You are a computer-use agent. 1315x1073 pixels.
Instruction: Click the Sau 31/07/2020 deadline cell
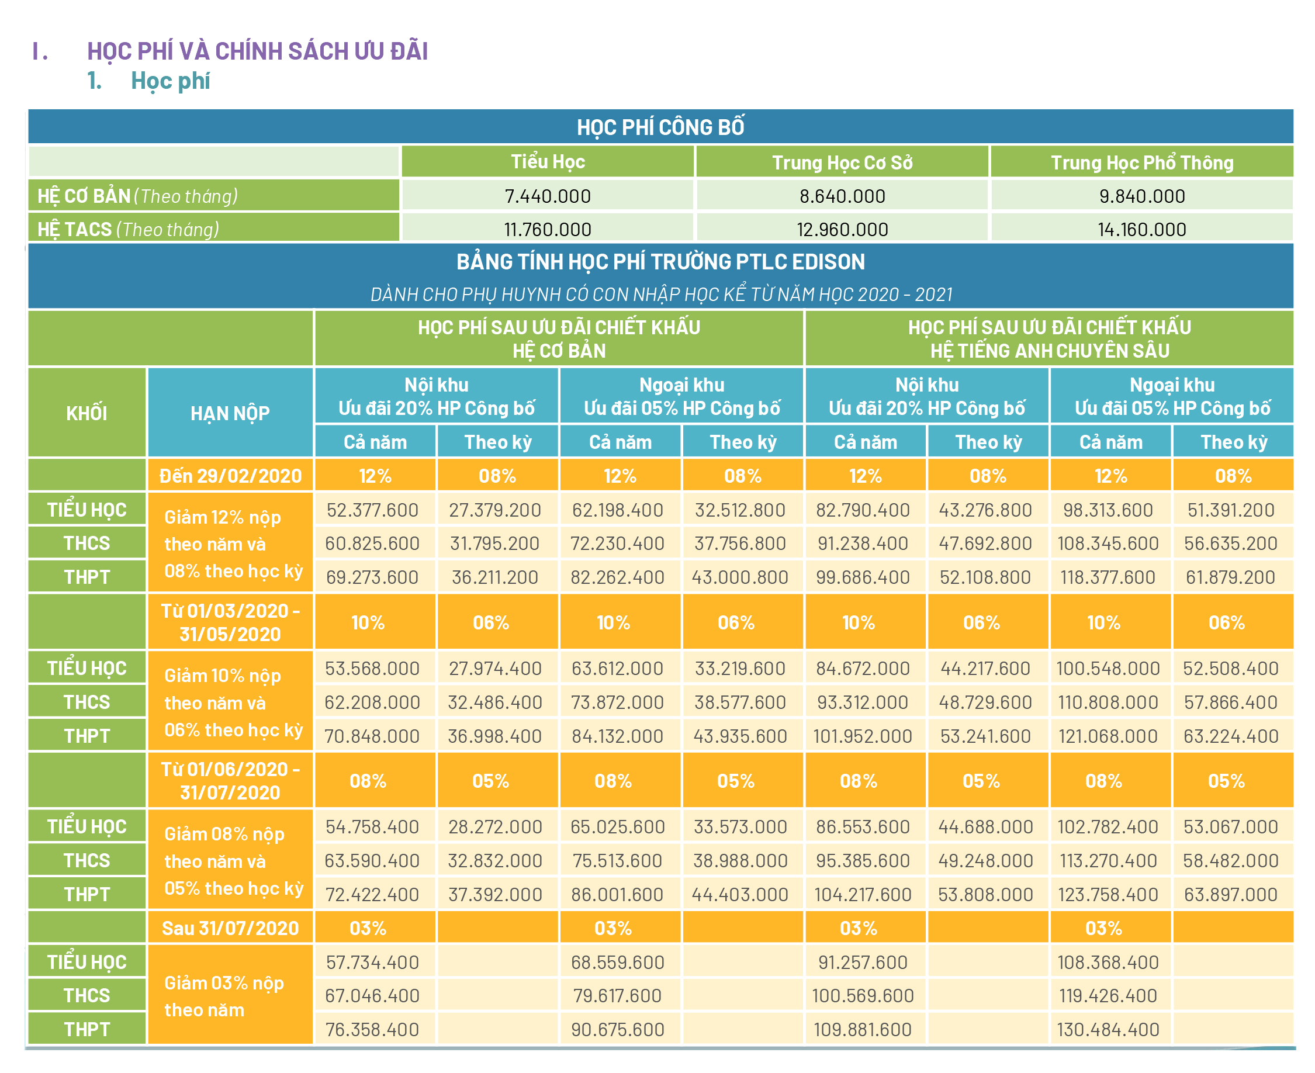(x=230, y=929)
